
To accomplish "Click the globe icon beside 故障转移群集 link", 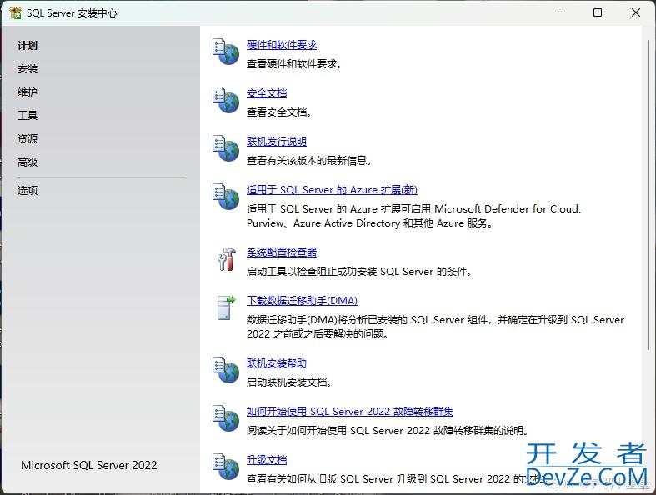I will pos(226,418).
